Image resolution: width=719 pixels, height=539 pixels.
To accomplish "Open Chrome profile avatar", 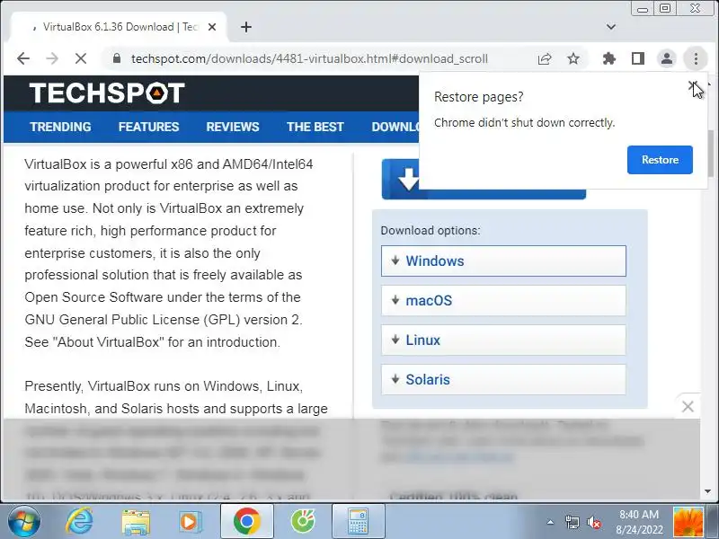I will pyautogui.click(x=667, y=58).
